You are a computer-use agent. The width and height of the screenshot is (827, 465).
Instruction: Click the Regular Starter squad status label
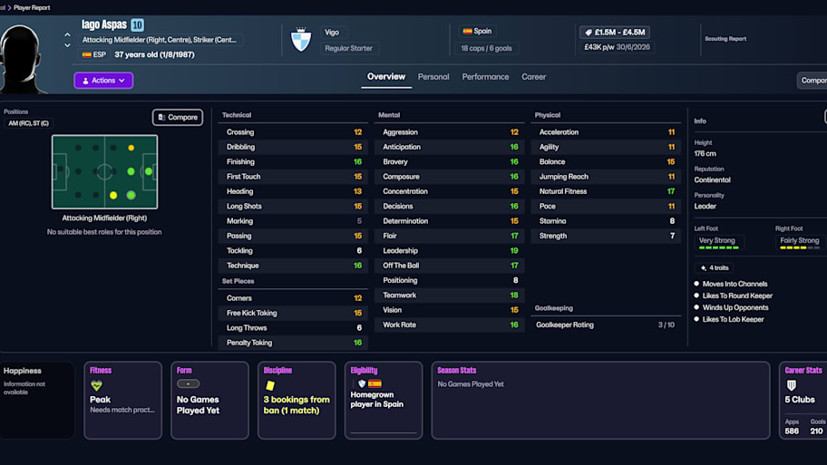(x=349, y=48)
